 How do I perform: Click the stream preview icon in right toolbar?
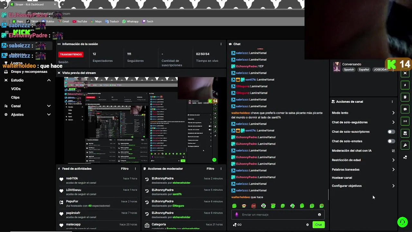point(405,73)
